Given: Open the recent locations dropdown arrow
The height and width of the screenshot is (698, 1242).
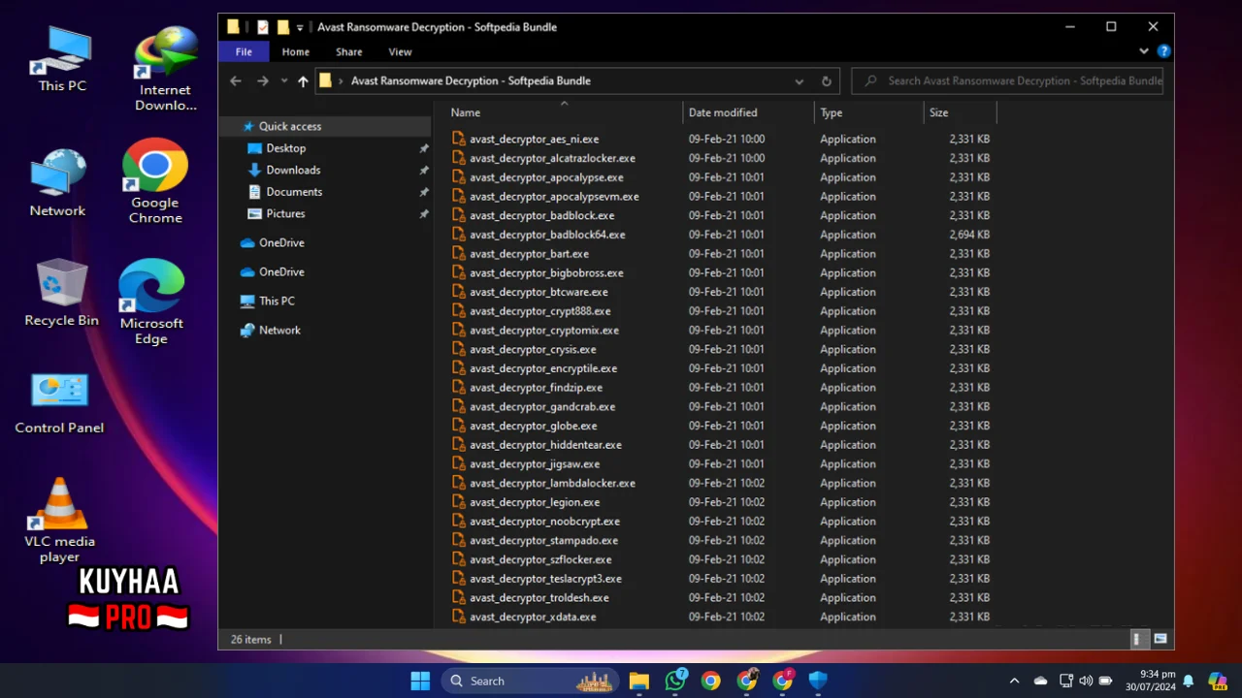Looking at the screenshot, I should (283, 80).
